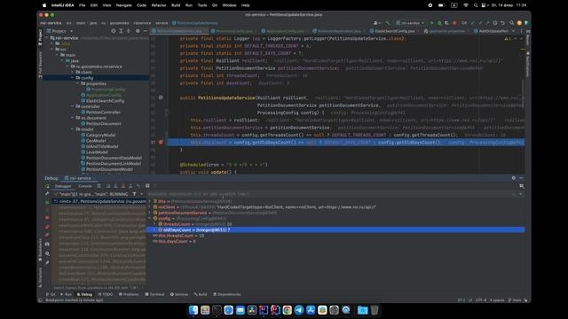The height and width of the screenshot is (319, 568).
Task: Open Telegram from the Dock
Action: pyautogui.click(x=299, y=310)
